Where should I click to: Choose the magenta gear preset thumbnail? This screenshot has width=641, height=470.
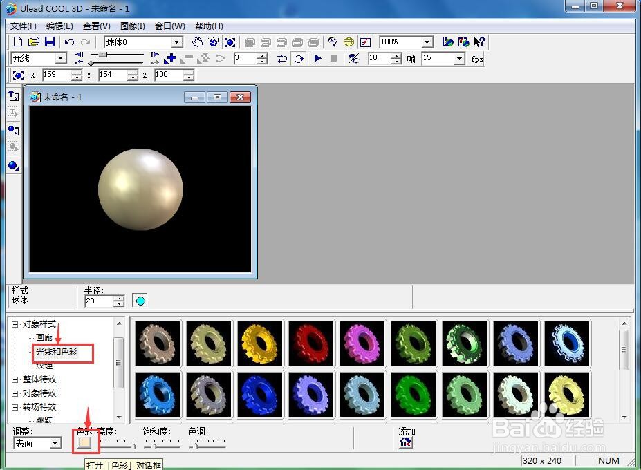(362, 344)
